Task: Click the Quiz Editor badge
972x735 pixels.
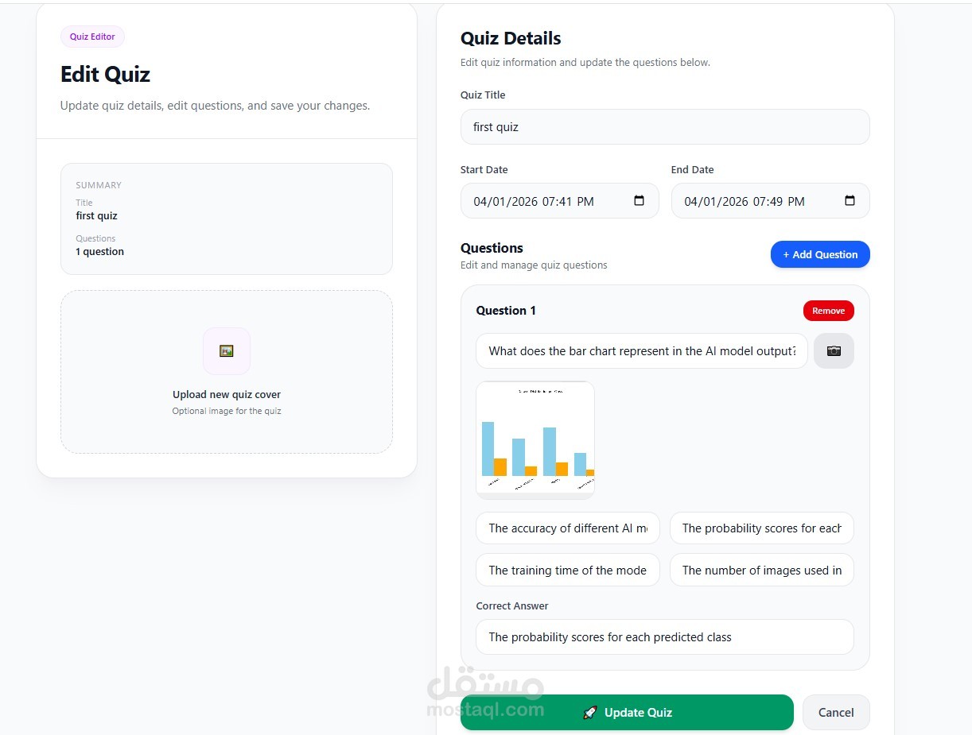Action: tap(92, 37)
